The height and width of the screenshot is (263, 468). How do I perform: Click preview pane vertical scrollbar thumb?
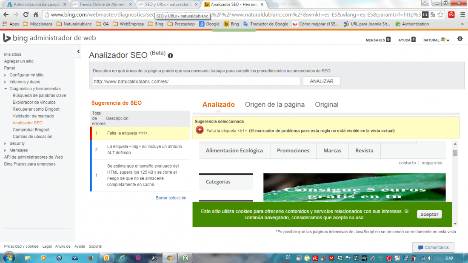click(455, 152)
